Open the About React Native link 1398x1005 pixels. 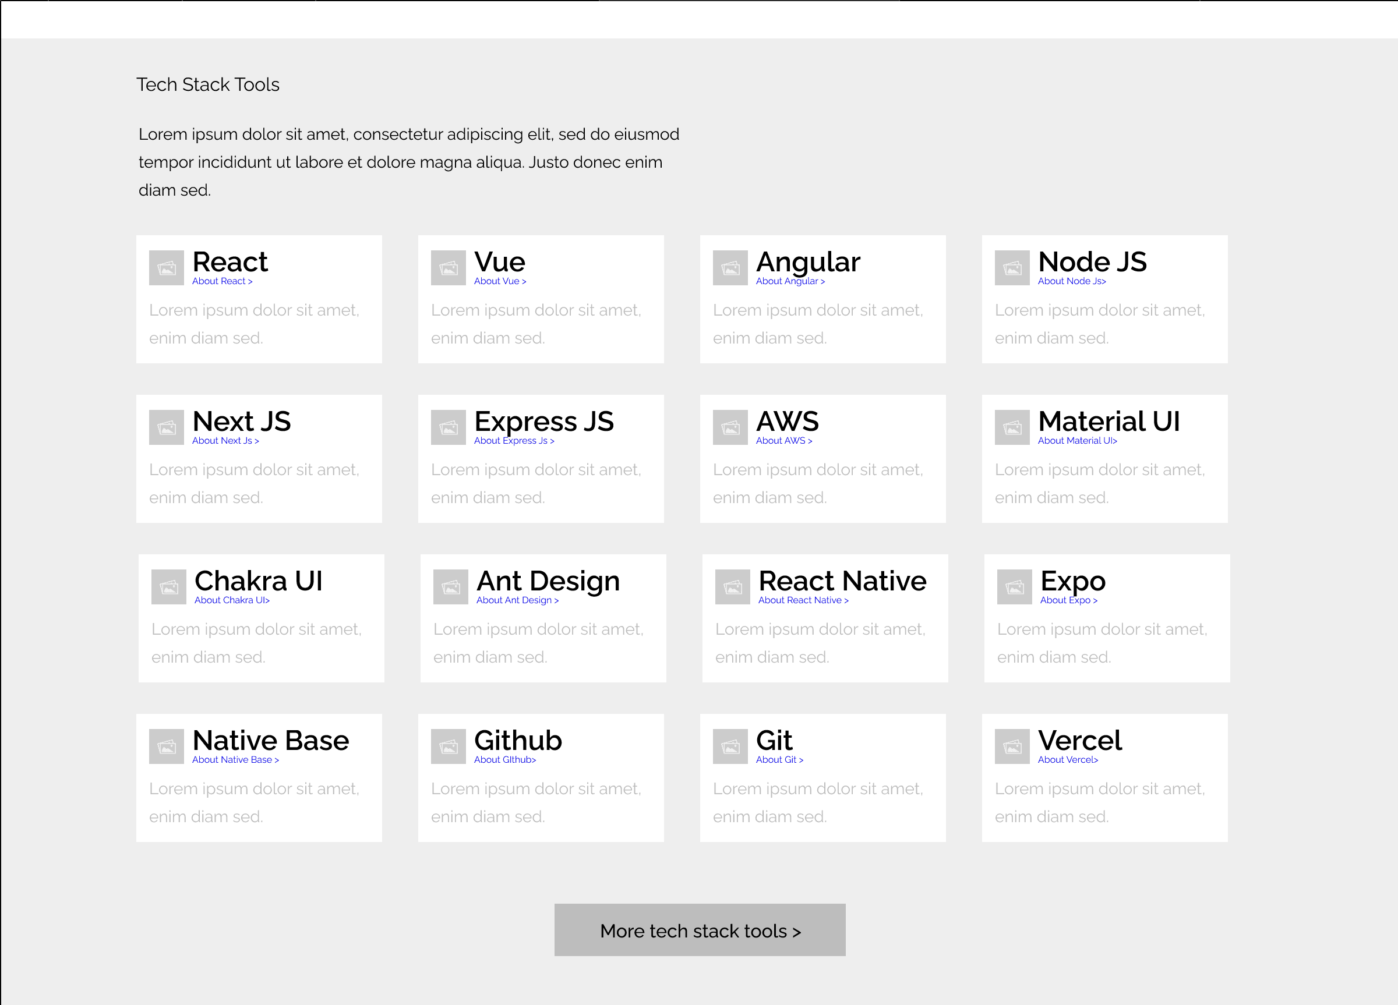803,600
